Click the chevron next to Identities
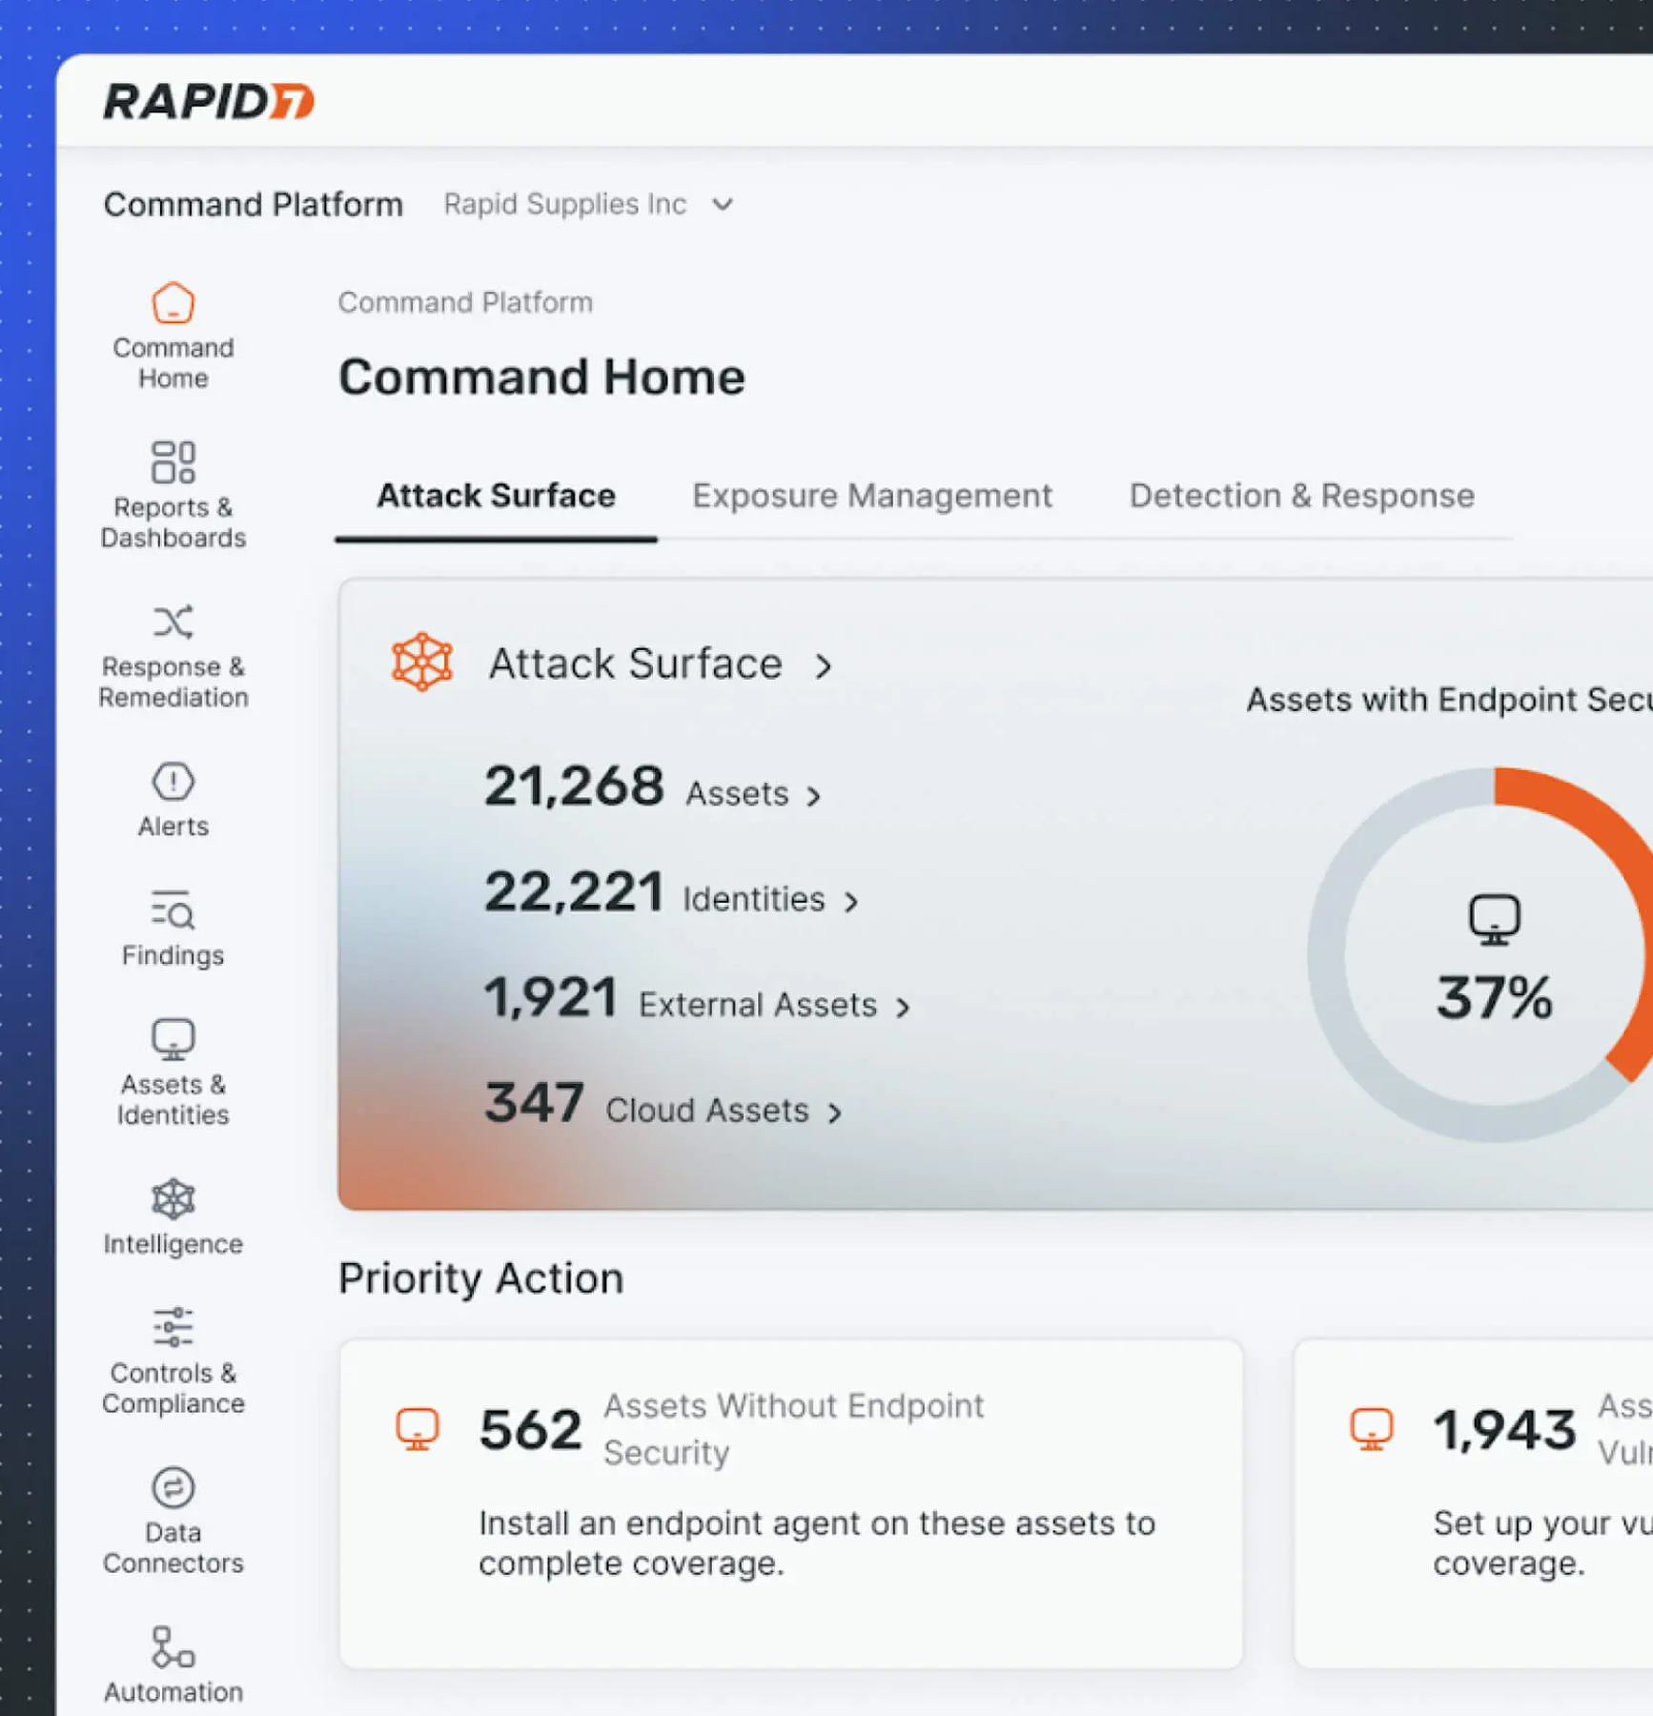The width and height of the screenshot is (1653, 1716). pyautogui.click(x=851, y=901)
